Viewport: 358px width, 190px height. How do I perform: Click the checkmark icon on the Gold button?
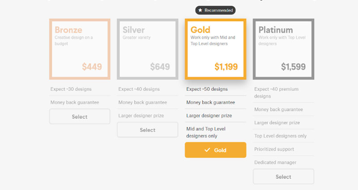[207, 150]
